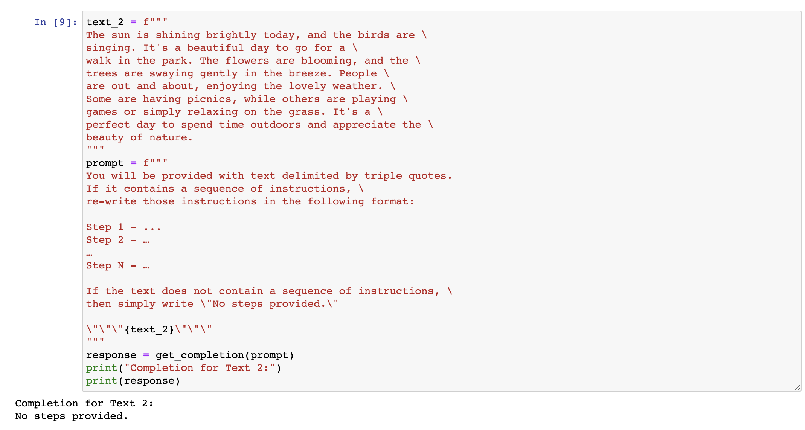Click the 'perfect day to spend time' line

[x=260, y=125]
